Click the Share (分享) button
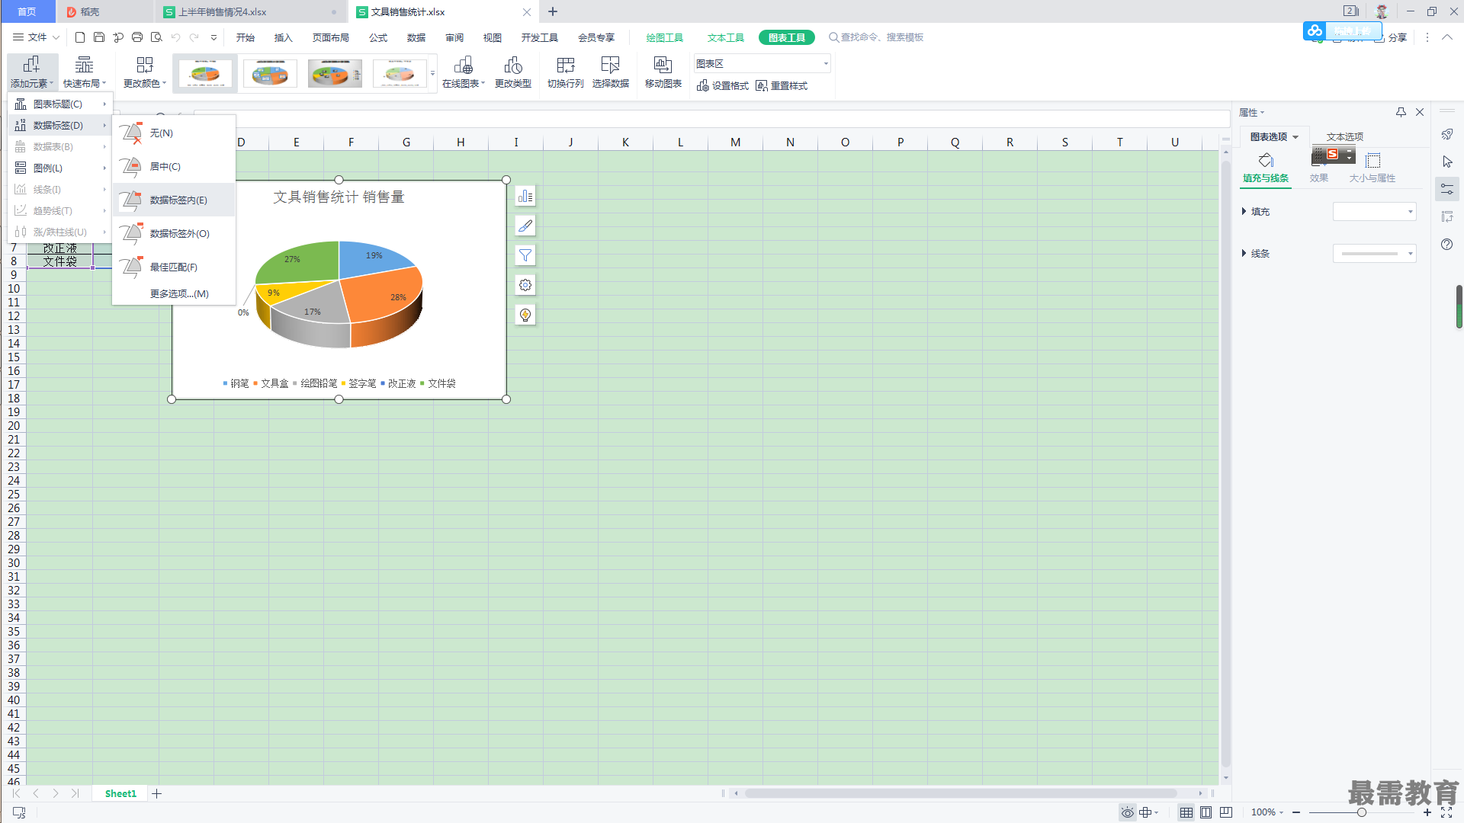 pos(1390,37)
